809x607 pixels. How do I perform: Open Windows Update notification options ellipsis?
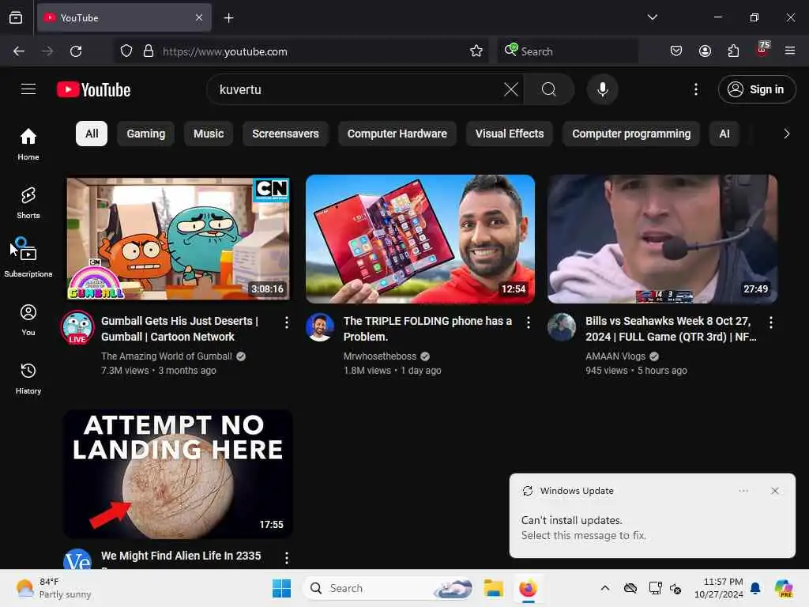(743, 491)
